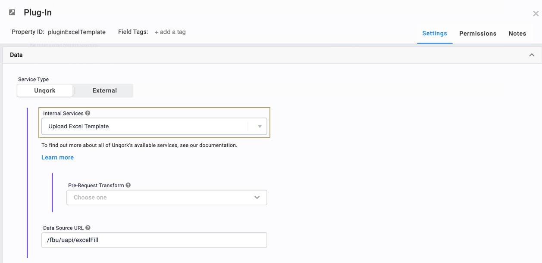This screenshot has width=542, height=263.
Task: Select the External service type
Action: point(104,90)
